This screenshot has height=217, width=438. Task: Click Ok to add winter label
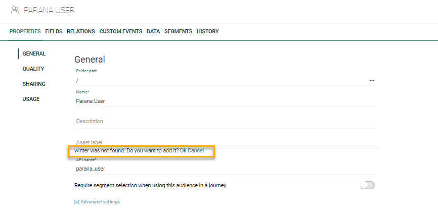(x=183, y=150)
